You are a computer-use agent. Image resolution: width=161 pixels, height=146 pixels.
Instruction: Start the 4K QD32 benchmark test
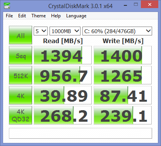pyautogui.click(x=21, y=115)
